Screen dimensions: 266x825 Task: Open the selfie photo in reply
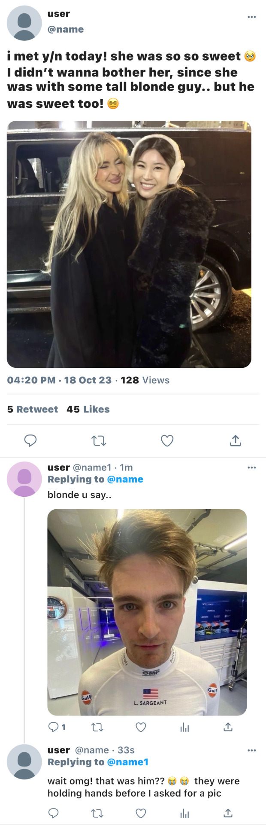[147, 612]
